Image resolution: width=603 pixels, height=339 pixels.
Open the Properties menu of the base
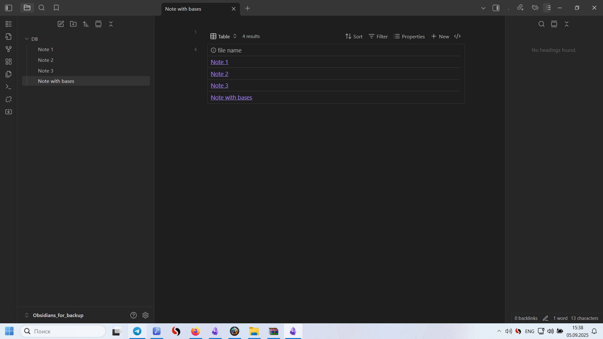(409, 36)
